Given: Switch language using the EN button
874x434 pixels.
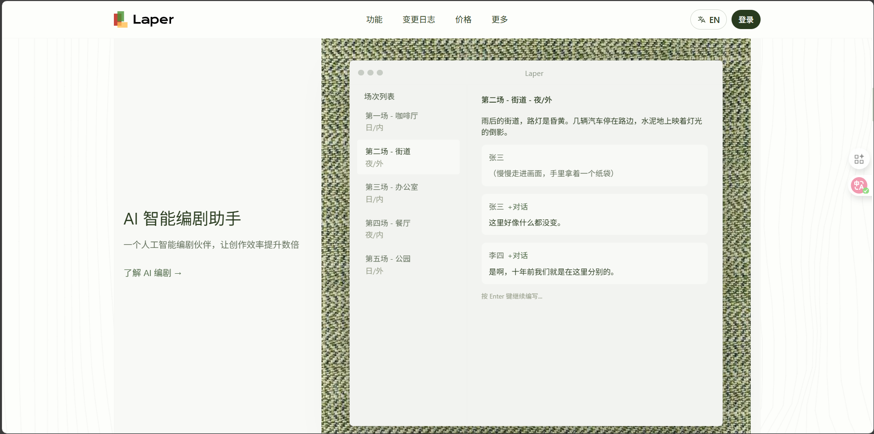Looking at the screenshot, I should [x=708, y=20].
